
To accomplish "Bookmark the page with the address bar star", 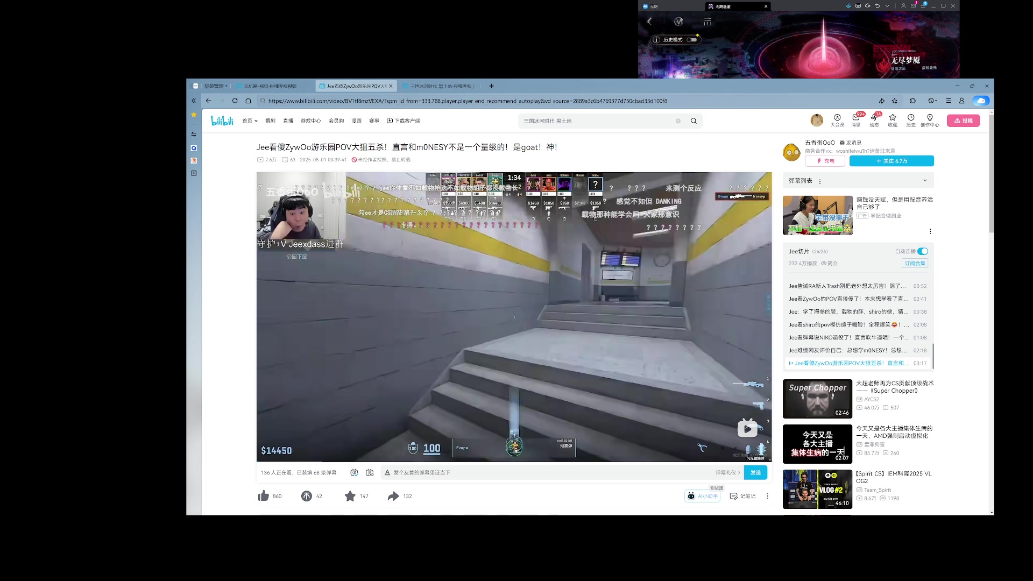I will (895, 101).
